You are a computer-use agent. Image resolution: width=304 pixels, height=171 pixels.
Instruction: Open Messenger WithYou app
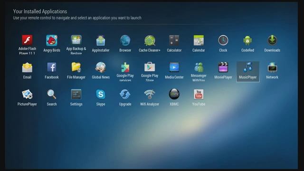[x=199, y=72]
